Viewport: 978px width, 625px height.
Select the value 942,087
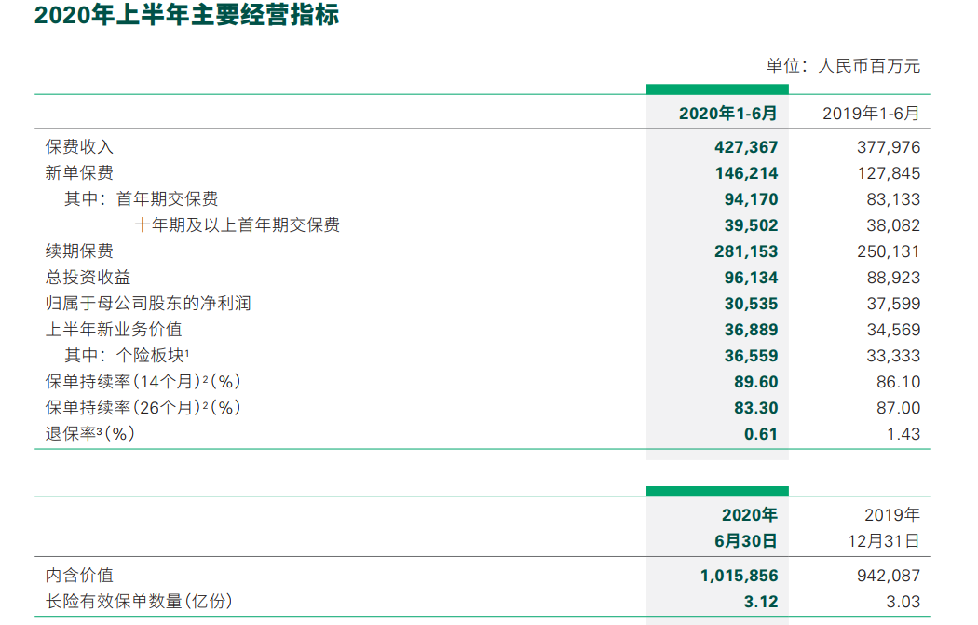889,576
